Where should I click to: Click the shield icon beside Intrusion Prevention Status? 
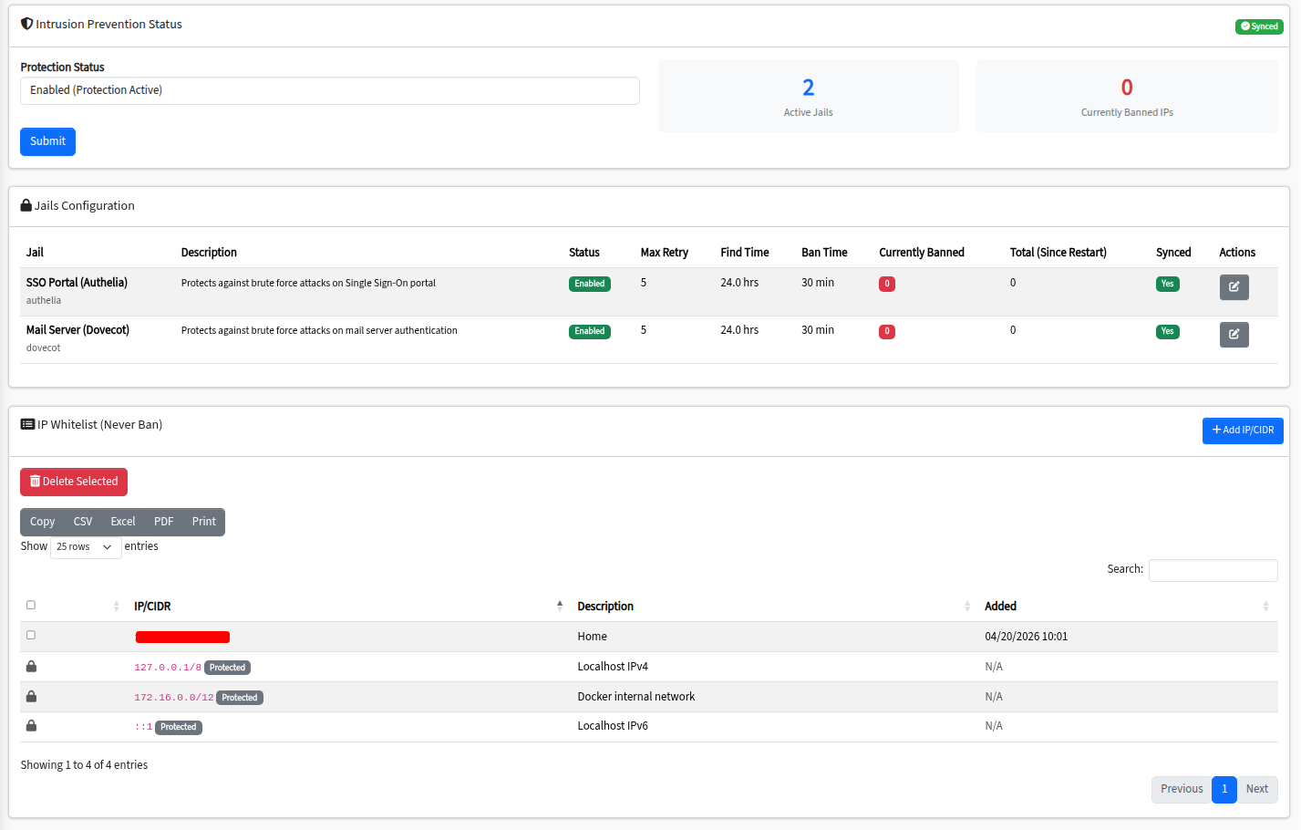(x=26, y=24)
